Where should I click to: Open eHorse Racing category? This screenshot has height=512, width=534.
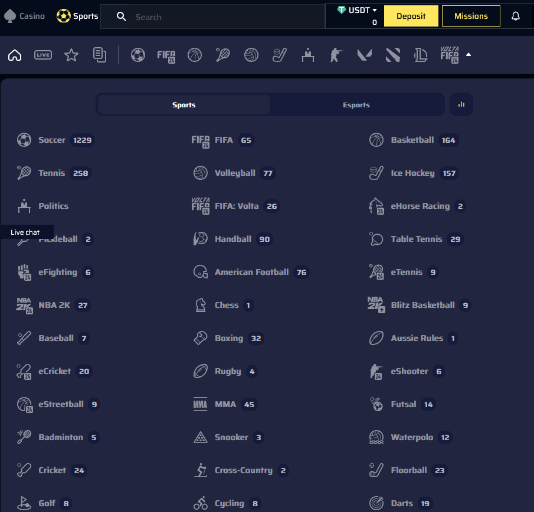[418, 206]
